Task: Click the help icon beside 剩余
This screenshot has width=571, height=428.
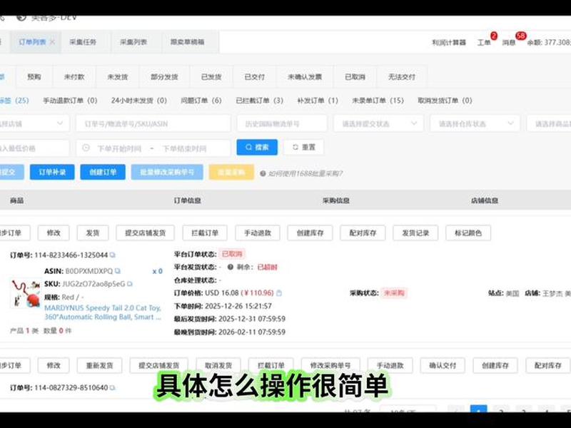Action: [231, 267]
